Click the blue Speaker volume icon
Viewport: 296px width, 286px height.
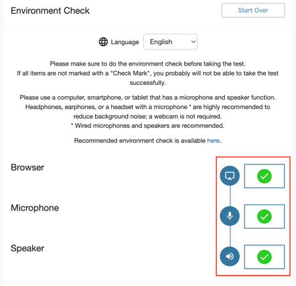tap(230, 257)
